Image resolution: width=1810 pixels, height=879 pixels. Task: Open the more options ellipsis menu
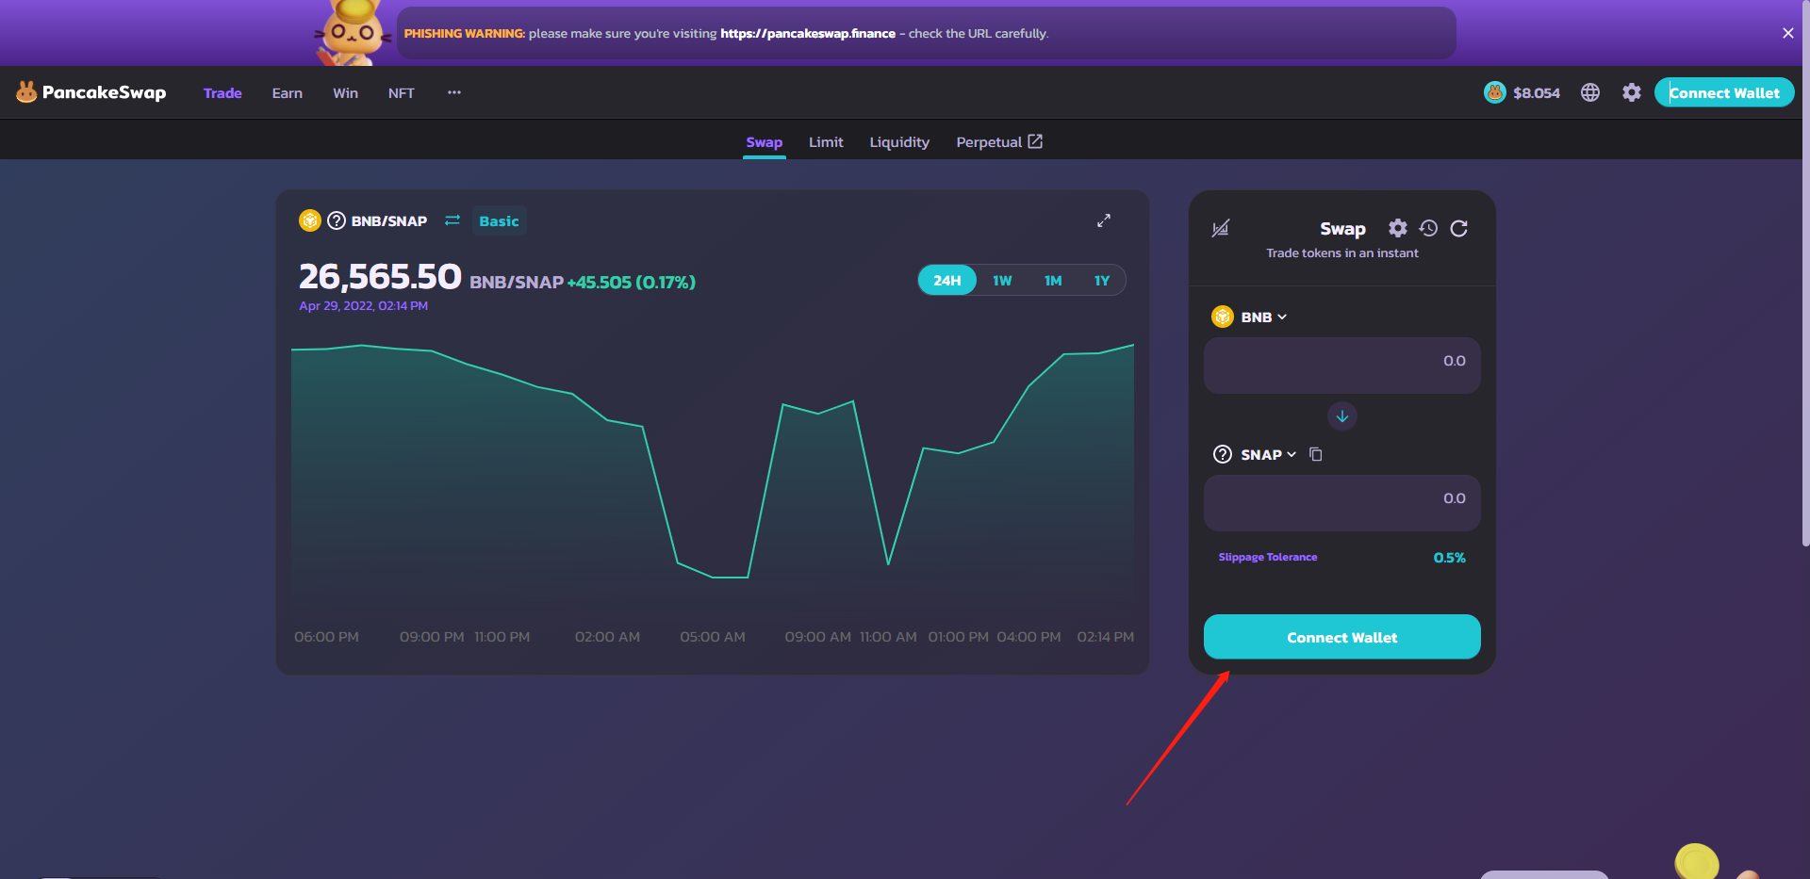click(x=454, y=92)
